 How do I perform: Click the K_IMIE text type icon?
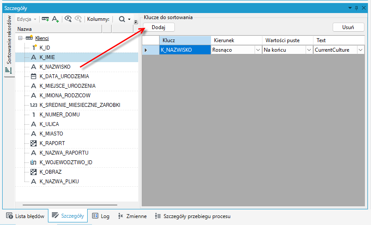click(x=34, y=57)
